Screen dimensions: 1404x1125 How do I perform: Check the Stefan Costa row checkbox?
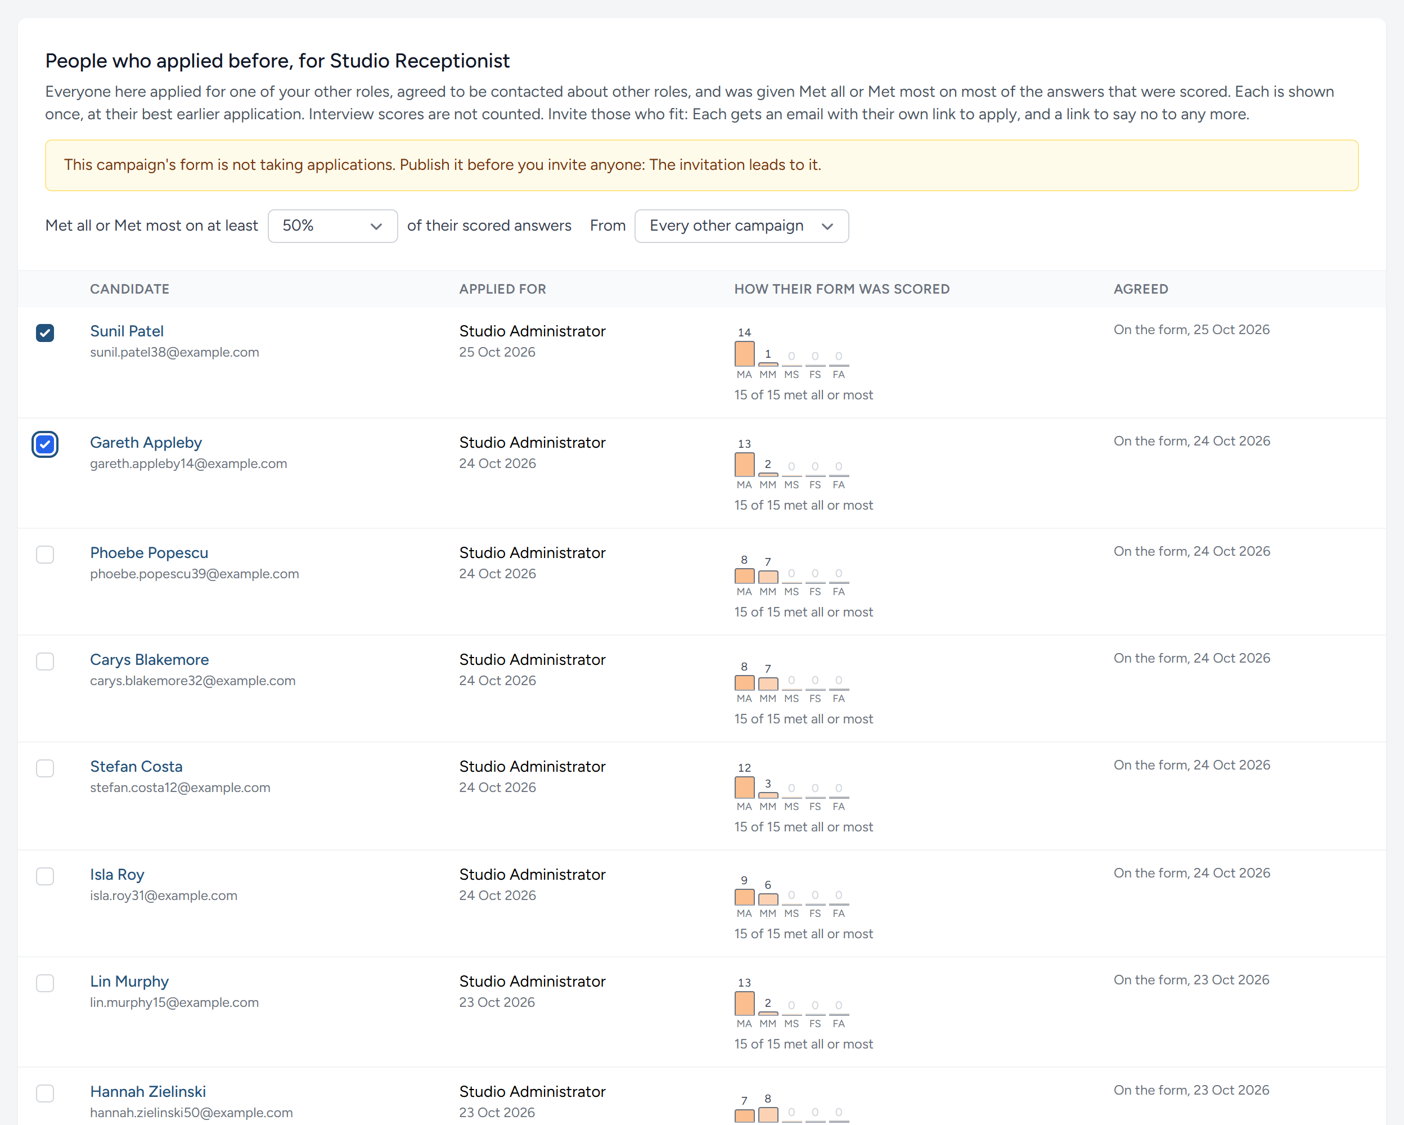click(x=45, y=768)
